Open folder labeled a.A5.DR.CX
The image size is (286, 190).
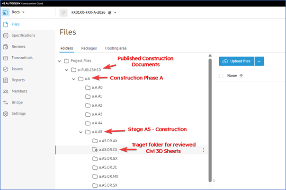point(108,150)
